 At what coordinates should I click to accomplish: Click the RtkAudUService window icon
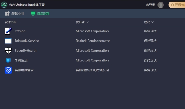coord(8,41)
